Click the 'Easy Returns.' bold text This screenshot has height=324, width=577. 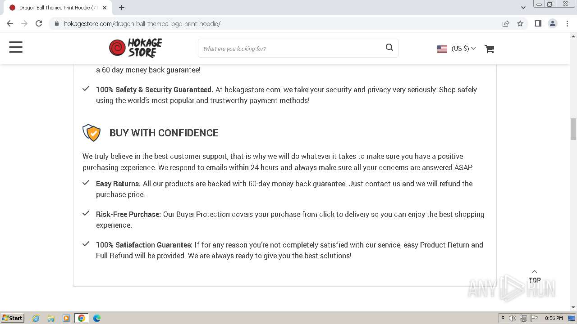[x=118, y=184]
